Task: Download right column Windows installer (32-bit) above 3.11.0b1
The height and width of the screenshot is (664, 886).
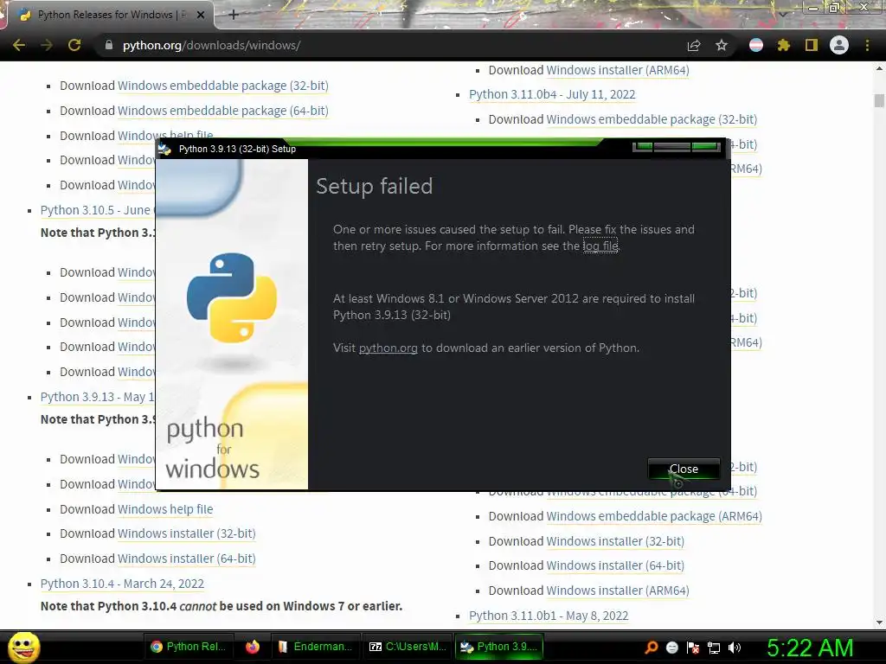Action: [615, 541]
